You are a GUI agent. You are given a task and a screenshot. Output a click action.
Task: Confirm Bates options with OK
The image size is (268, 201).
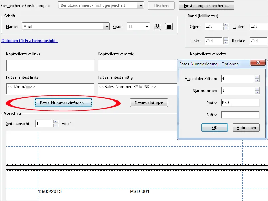[215, 128]
